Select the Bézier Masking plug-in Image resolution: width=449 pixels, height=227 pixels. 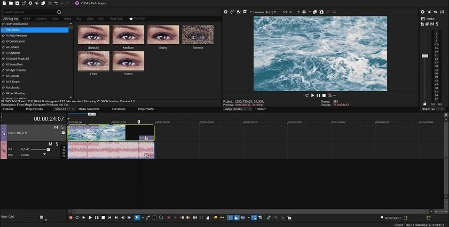click(15, 93)
